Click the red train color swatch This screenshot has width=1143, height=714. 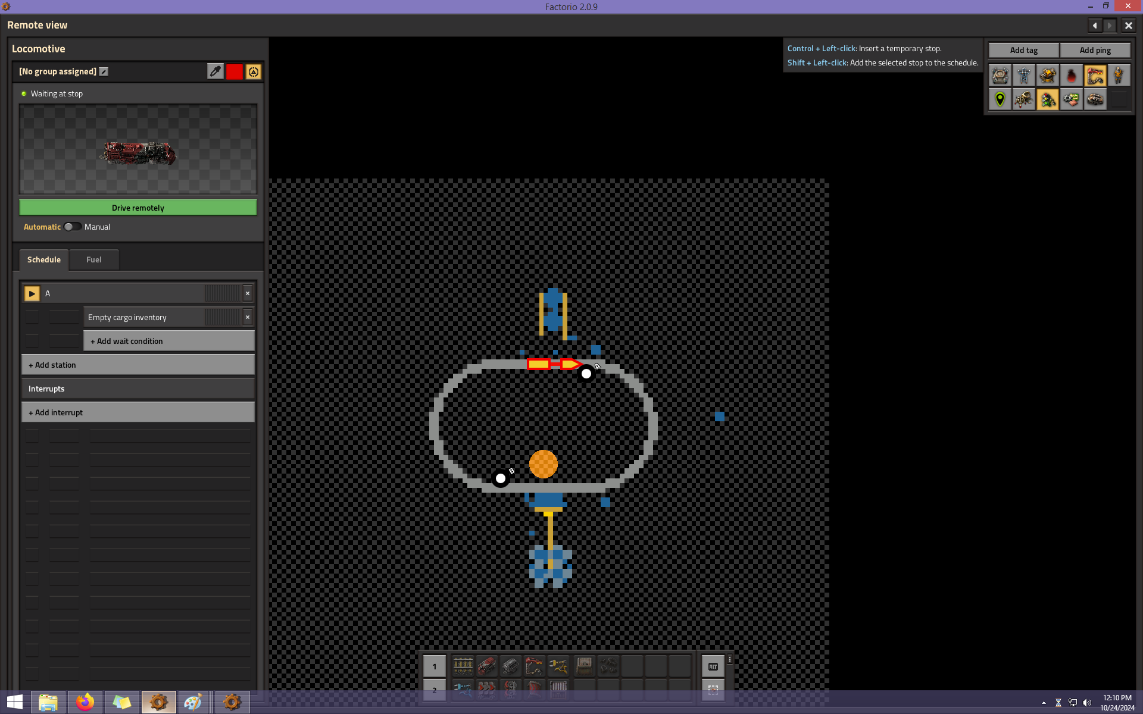pyautogui.click(x=235, y=71)
